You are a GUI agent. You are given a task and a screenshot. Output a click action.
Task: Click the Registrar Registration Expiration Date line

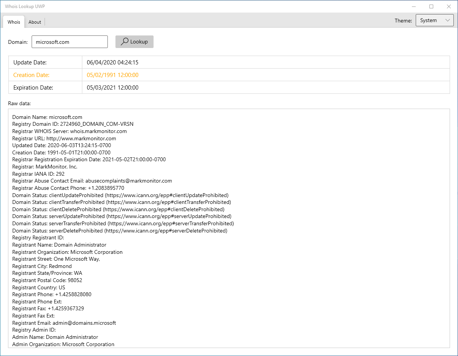click(89, 159)
